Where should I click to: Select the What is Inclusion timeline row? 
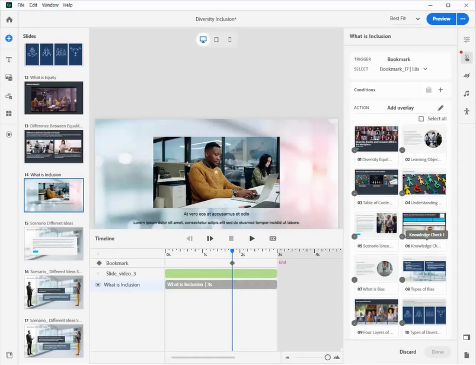(127, 284)
